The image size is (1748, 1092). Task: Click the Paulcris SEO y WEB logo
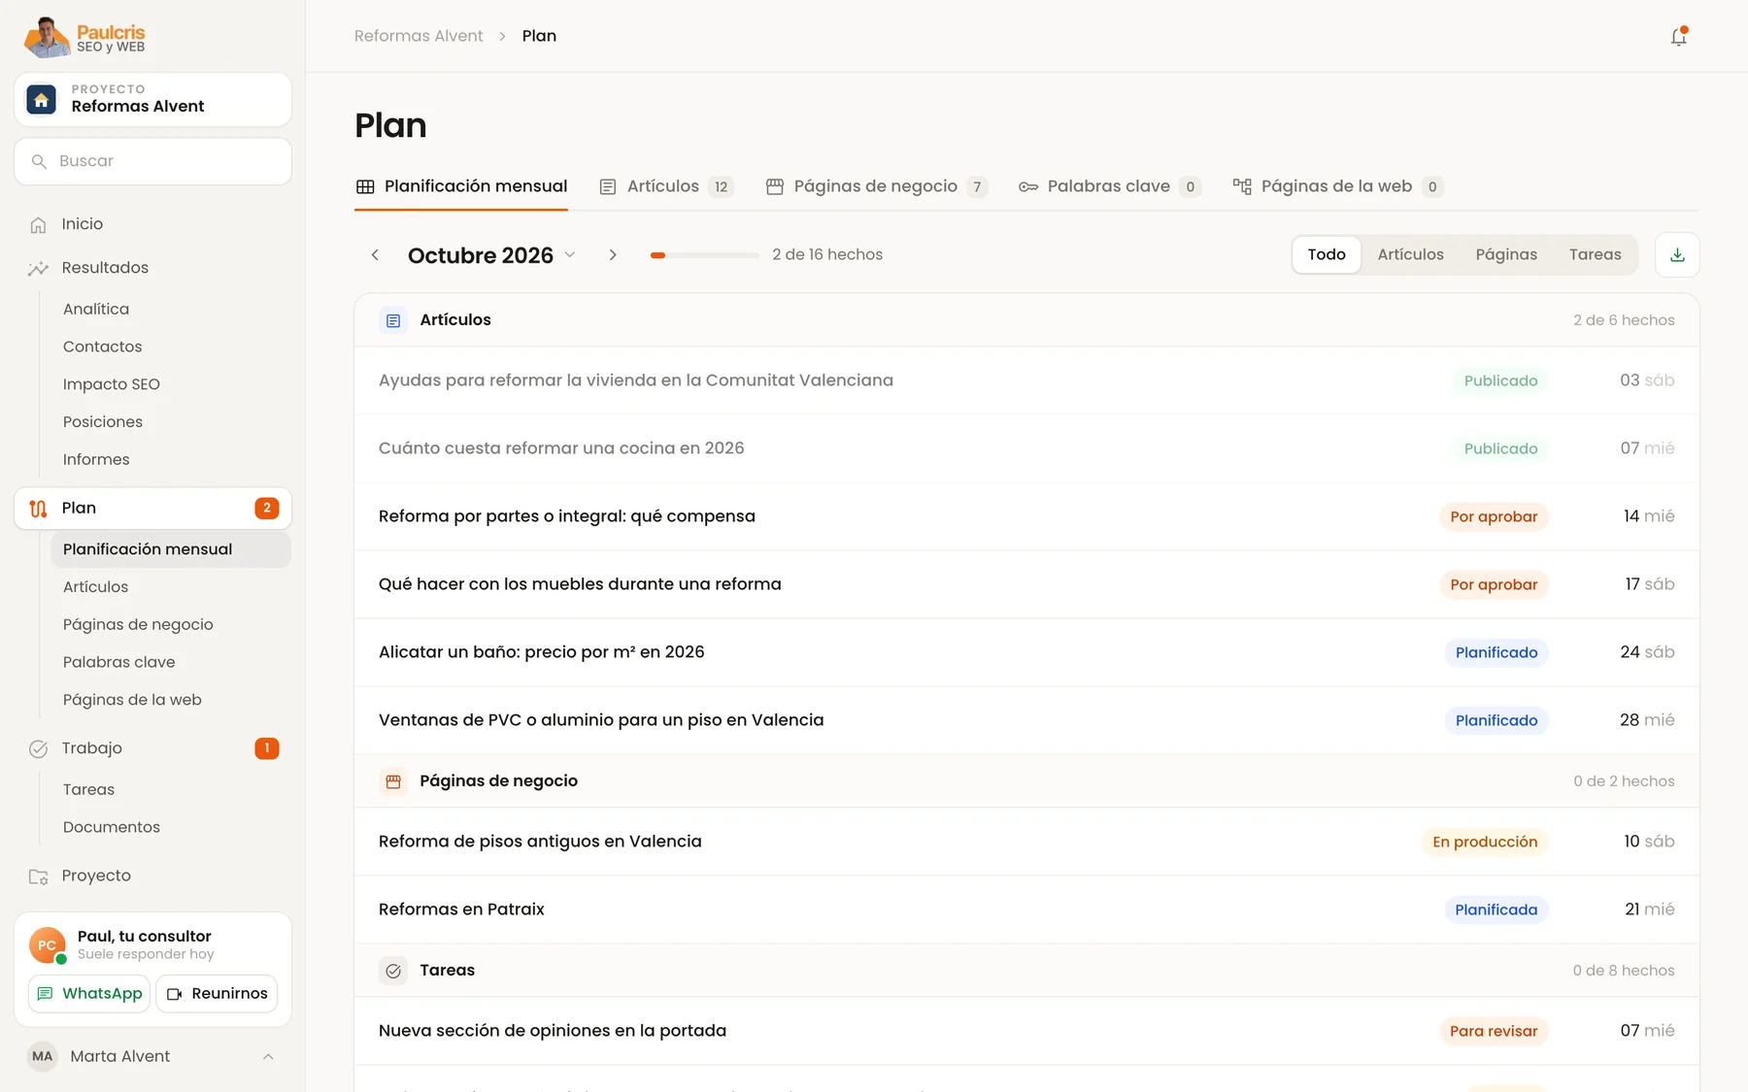84,37
